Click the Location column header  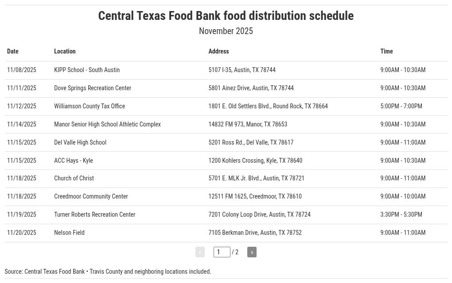coord(65,51)
